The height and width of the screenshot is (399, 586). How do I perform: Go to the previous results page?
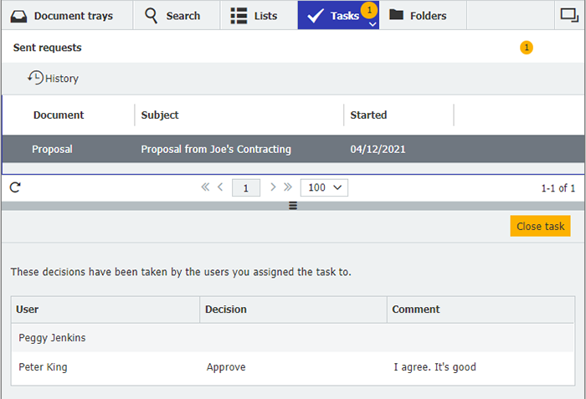(x=220, y=187)
